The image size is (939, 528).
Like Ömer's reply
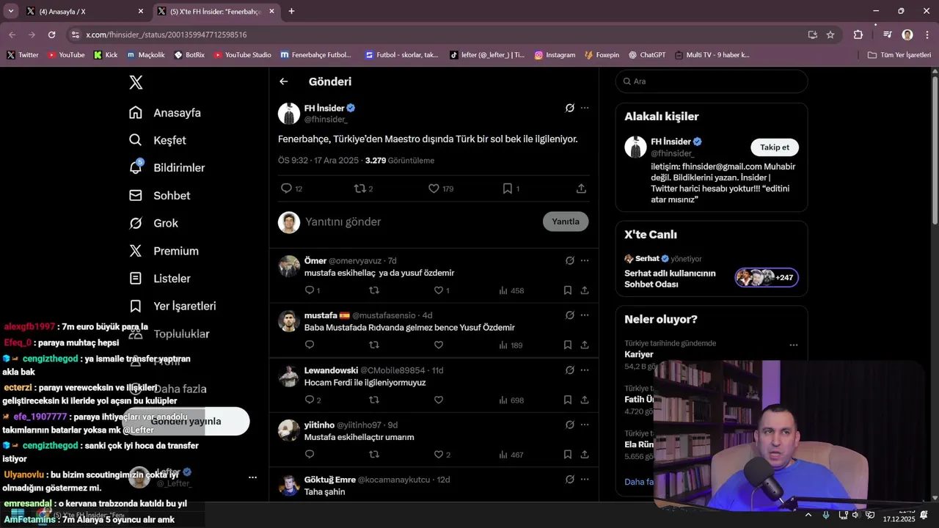point(439,290)
